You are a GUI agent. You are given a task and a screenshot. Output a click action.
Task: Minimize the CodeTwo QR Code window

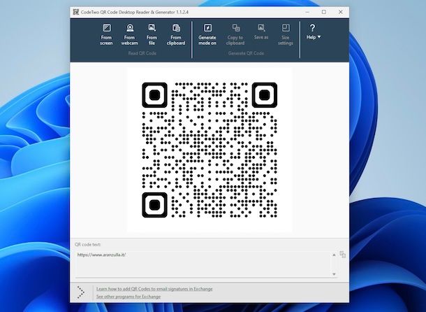point(307,12)
